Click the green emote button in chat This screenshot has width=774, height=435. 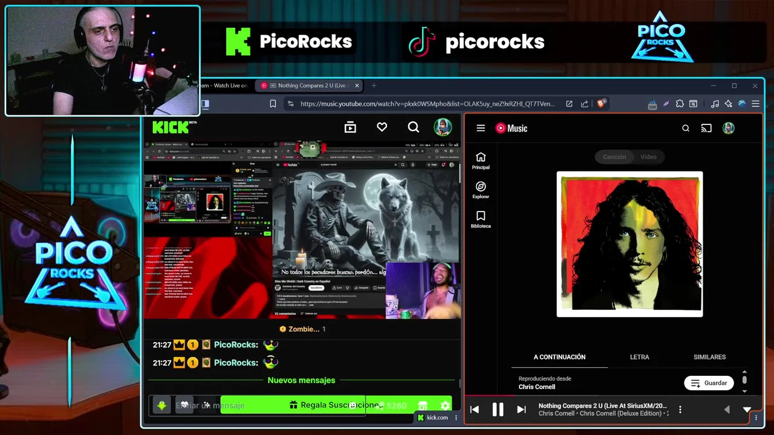tap(161, 405)
